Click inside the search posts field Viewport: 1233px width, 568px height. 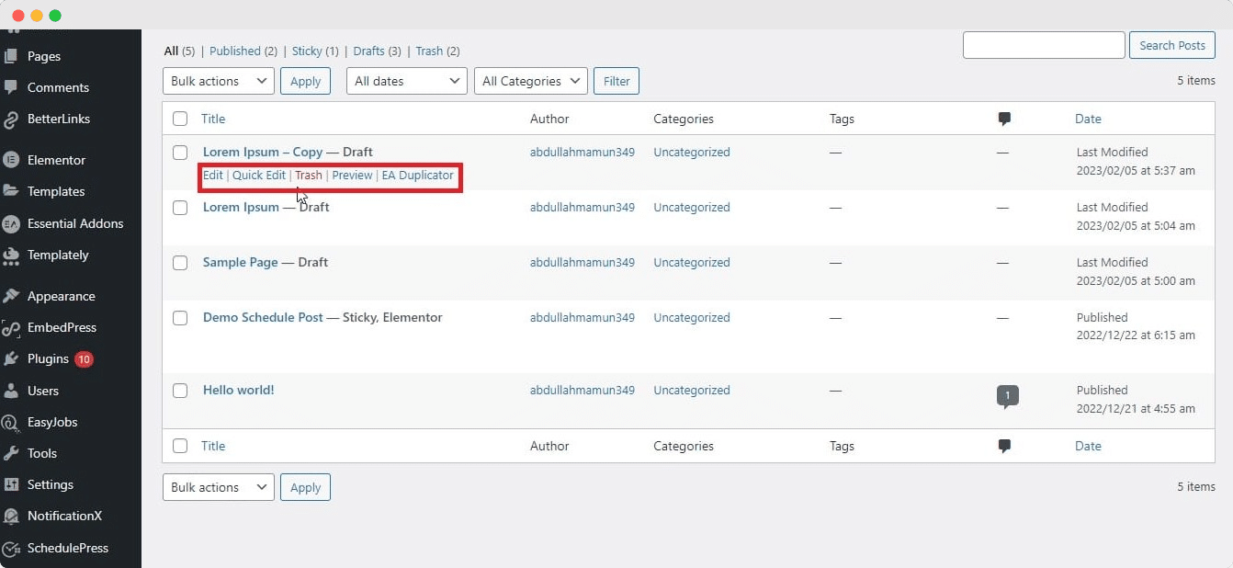pyautogui.click(x=1044, y=44)
